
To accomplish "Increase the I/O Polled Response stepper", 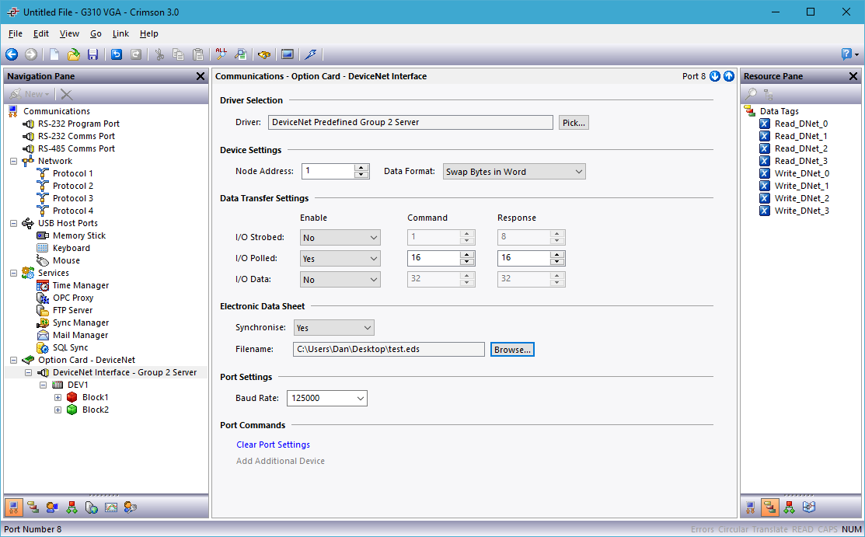I will click(x=557, y=254).
